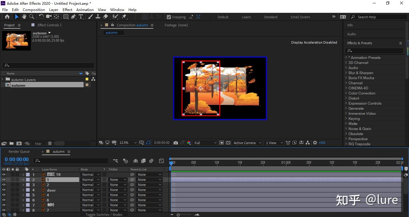Select the Pen tool

73,17
